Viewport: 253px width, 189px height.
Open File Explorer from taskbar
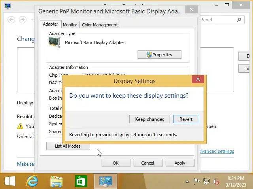point(56,182)
